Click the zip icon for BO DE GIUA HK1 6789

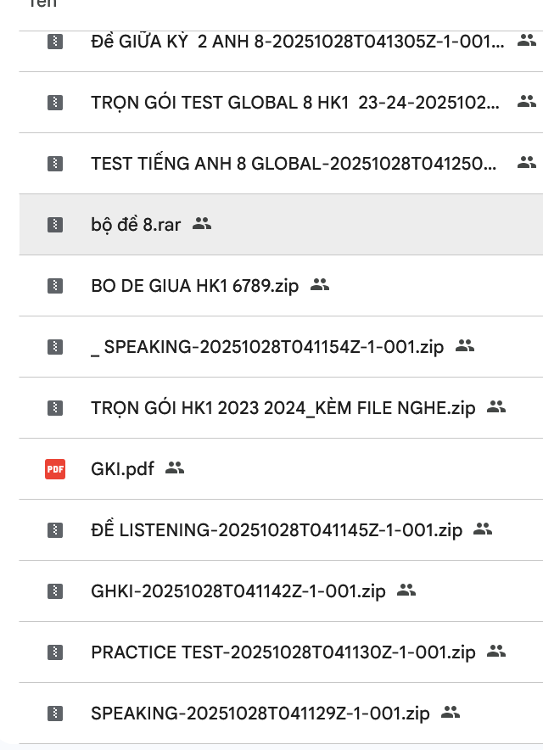[55, 286]
